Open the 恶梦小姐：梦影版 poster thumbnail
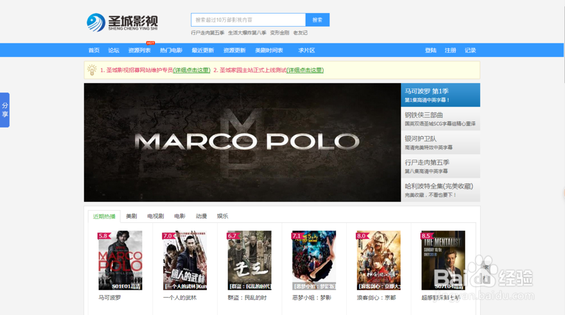The height and width of the screenshot is (315, 565). (x=314, y=260)
